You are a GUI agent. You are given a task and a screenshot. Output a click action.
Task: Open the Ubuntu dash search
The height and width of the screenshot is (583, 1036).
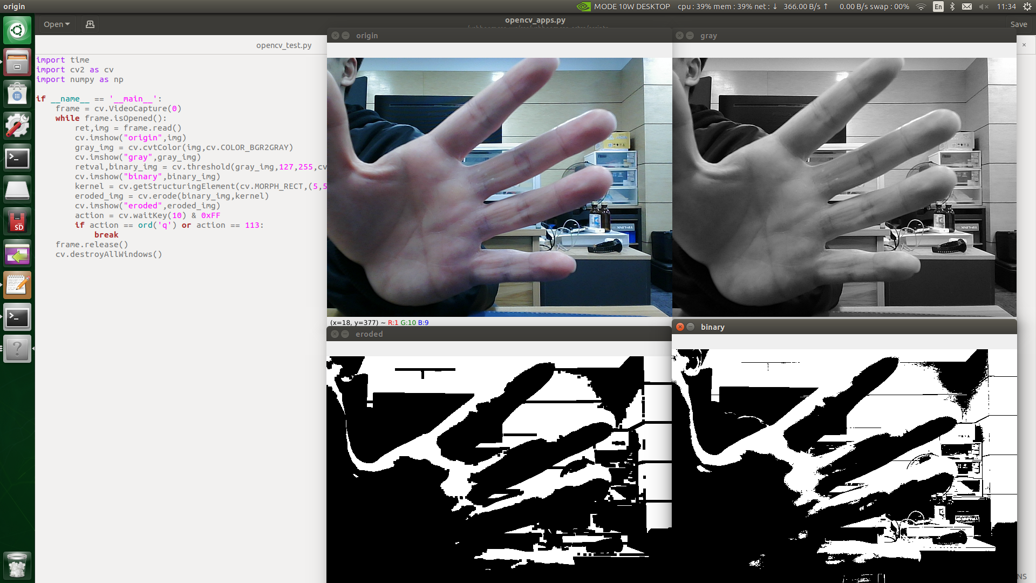coord(17,30)
